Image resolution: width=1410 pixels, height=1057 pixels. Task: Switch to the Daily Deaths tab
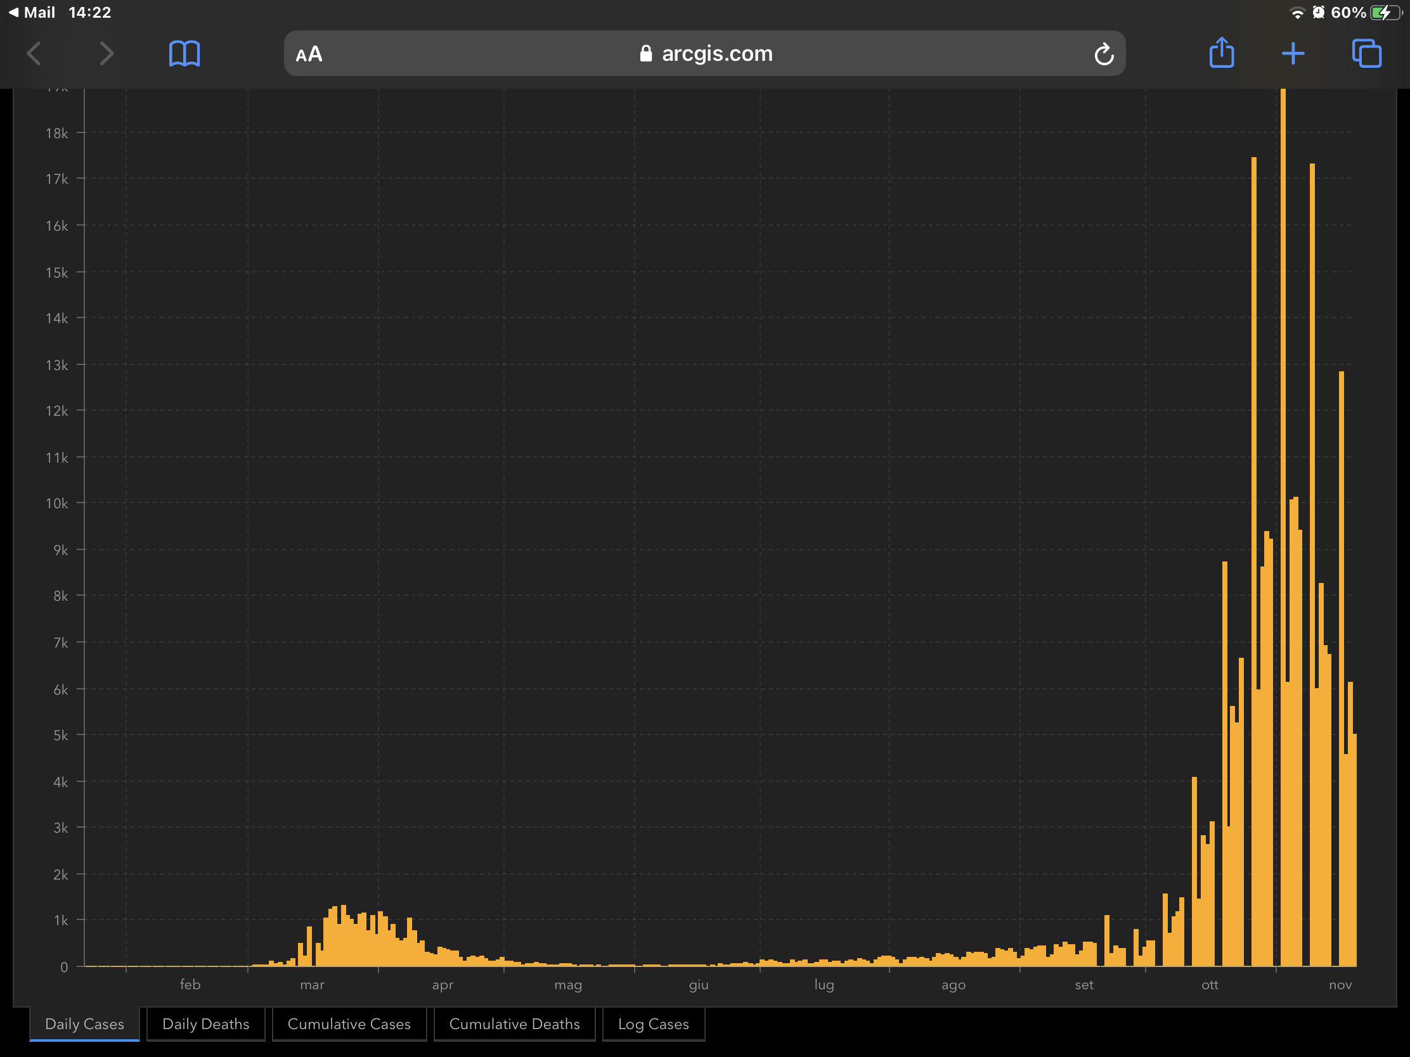coord(205,1023)
